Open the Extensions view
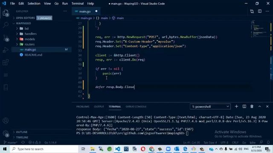Viewport: 273px width, 153px height. (6, 62)
